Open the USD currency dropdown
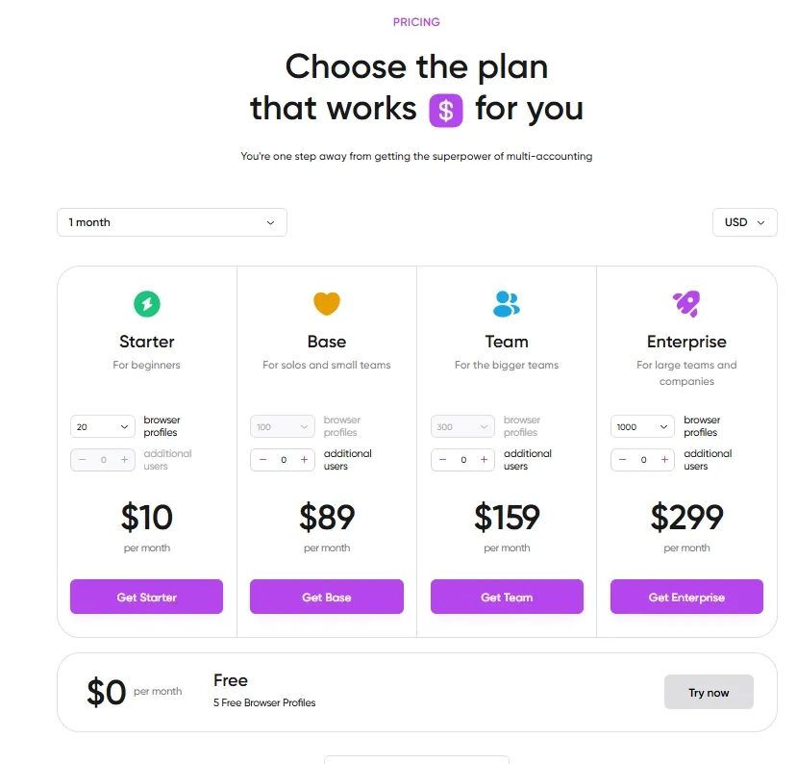 pyautogui.click(x=744, y=222)
